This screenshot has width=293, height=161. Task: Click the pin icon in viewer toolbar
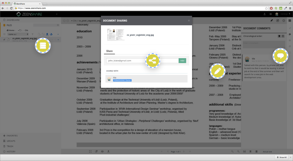(x=272, y=21)
